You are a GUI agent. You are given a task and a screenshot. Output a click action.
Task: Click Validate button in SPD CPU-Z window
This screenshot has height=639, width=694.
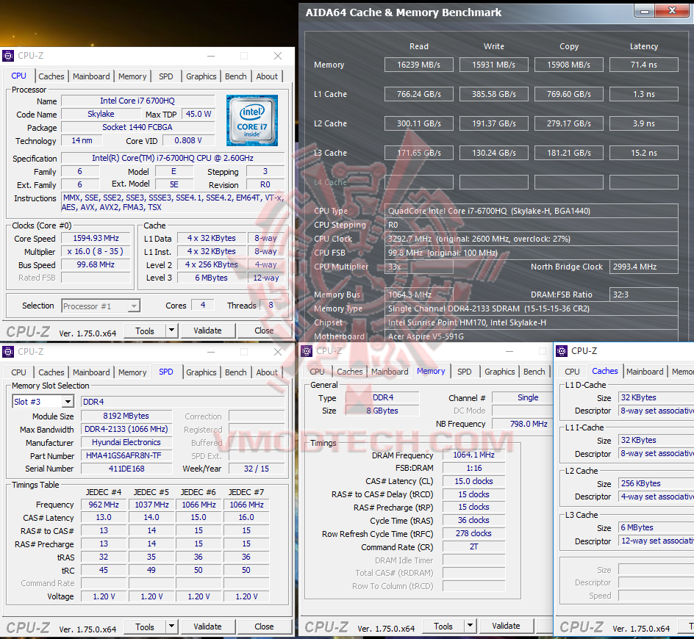(x=207, y=627)
